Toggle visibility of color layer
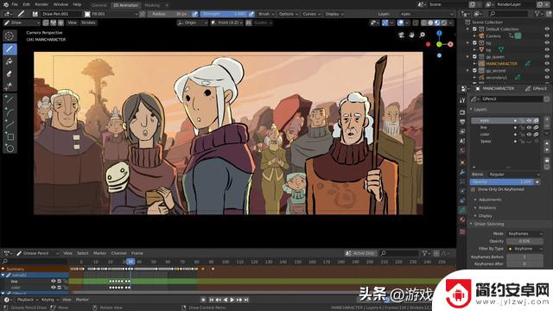553x311 pixels. pos(529,135)
